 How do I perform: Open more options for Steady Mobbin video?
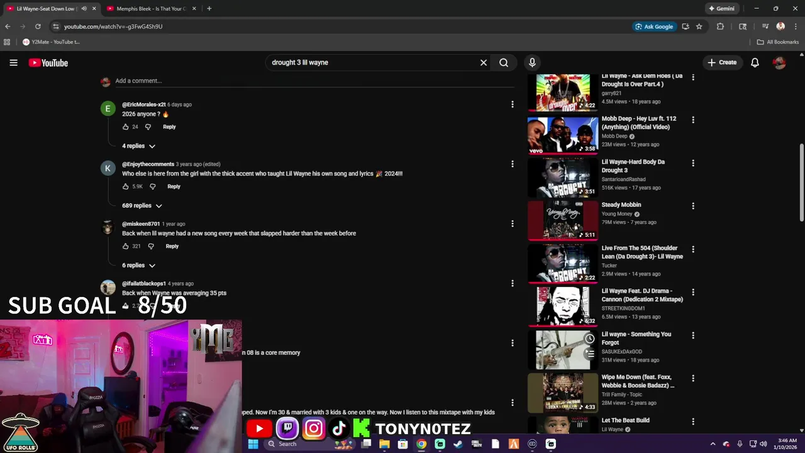point(692,206)
